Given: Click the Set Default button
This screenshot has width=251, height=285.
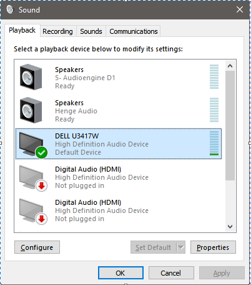Looking at the screenshot, I should tap(154, 247).
